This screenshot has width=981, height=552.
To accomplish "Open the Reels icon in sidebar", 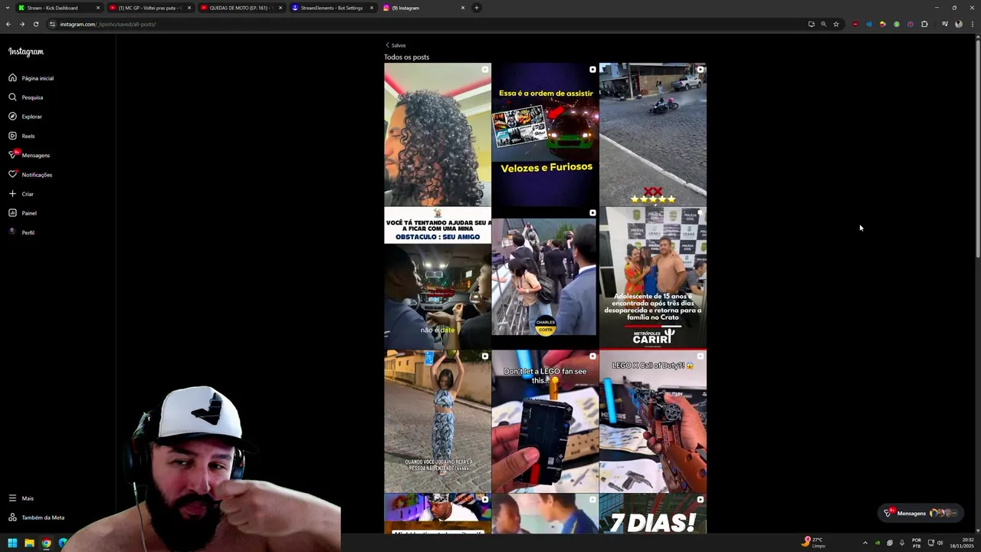I will [x=12, y=136].
